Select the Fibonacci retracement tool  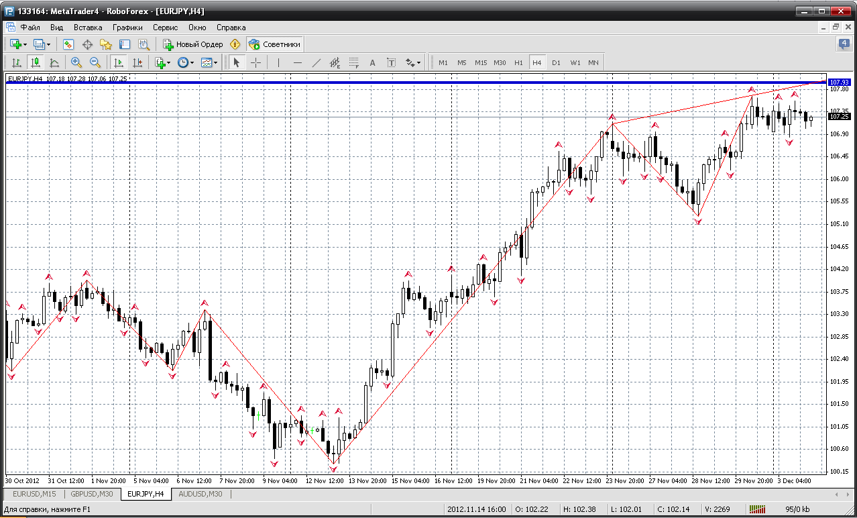pyautogui.click(x=354, y=62)
